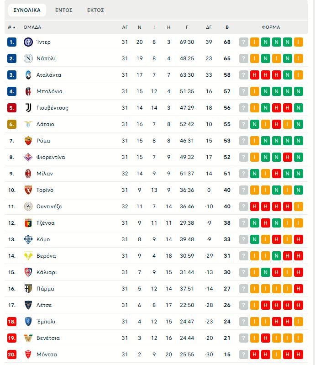Open the Αταλάντα team link
This screenshot has width=315, height=365.
[x=48, y=75]
